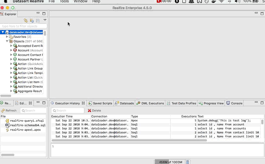Select 'select id , name from accounts' row
The height and width of the screenshot is (164, 265).
156,128
